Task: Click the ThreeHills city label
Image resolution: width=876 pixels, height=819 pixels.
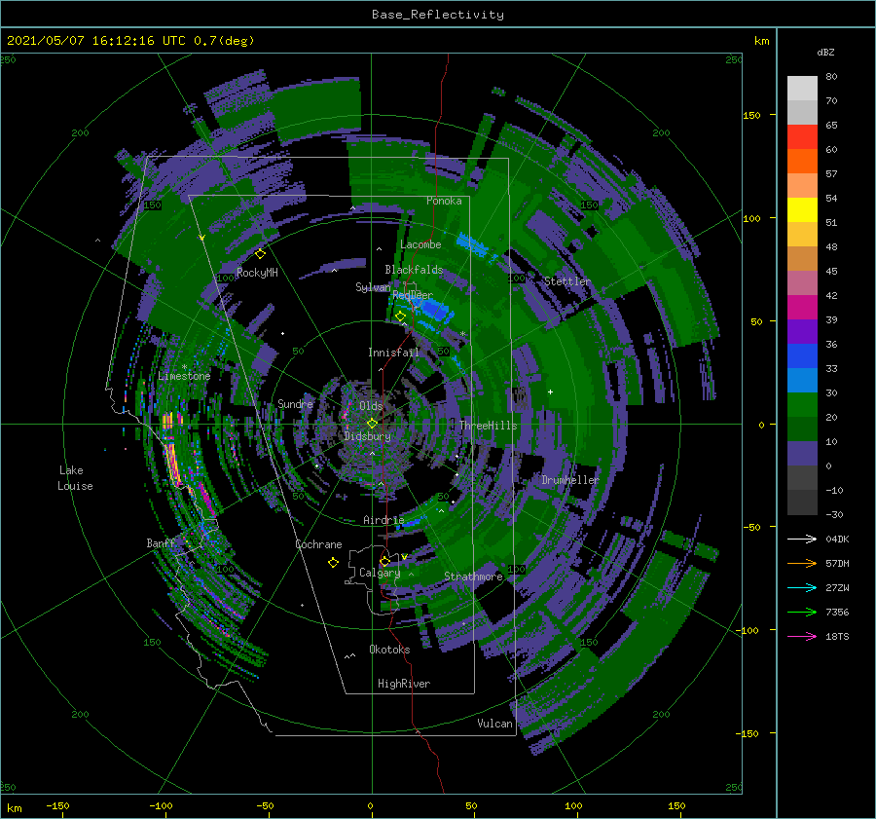Action: click(489, 426)
